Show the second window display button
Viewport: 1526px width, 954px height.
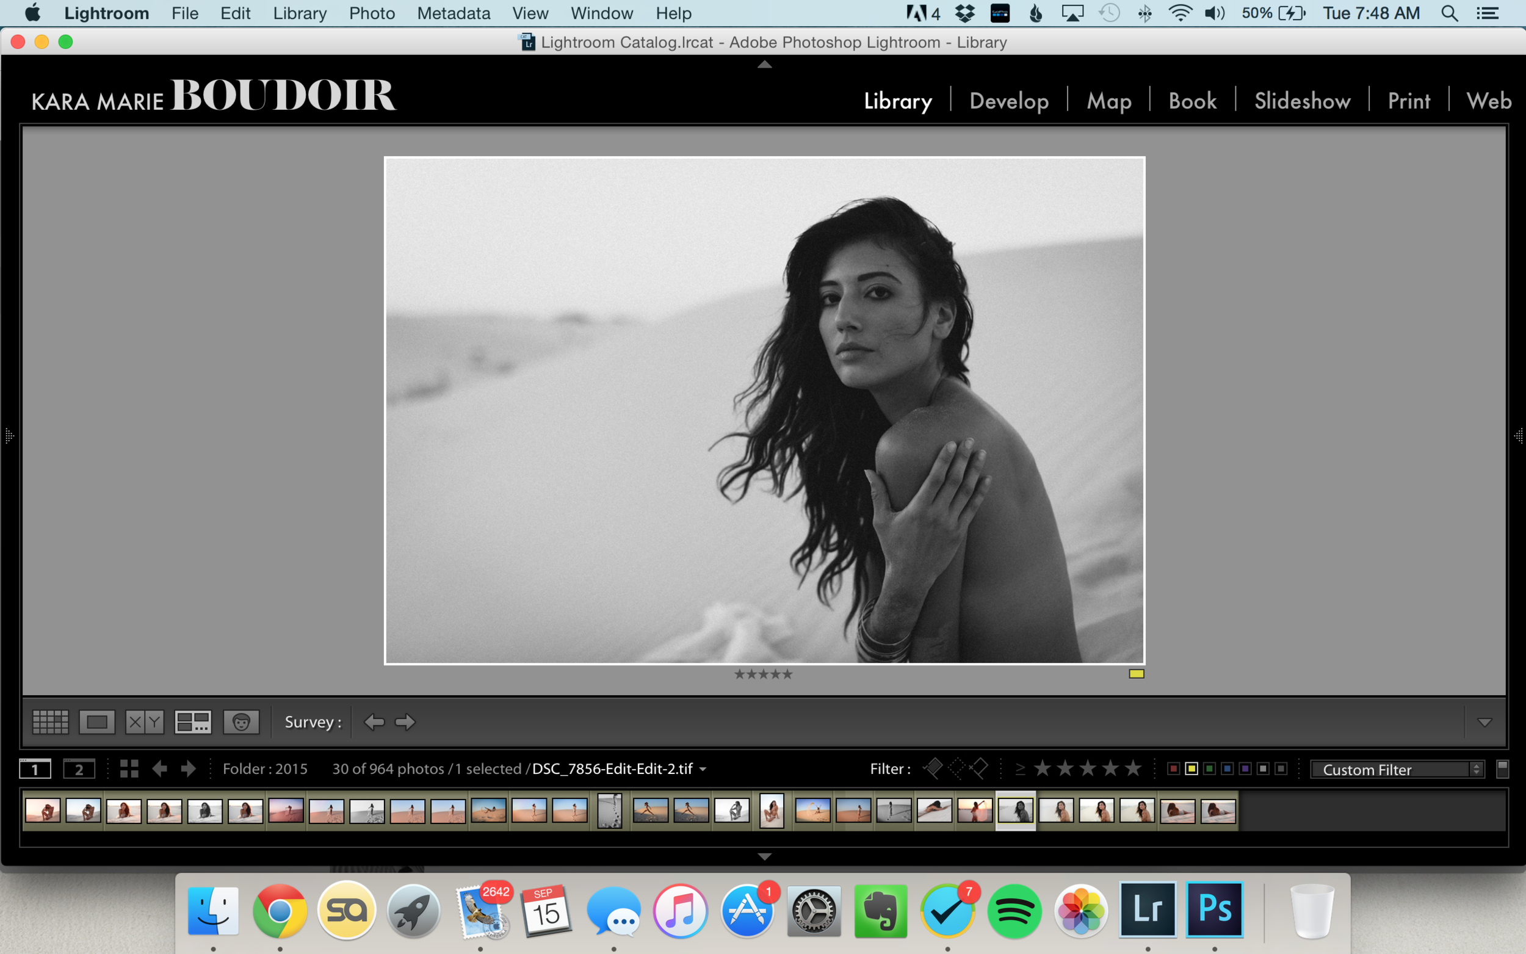[x=79, y=769]
